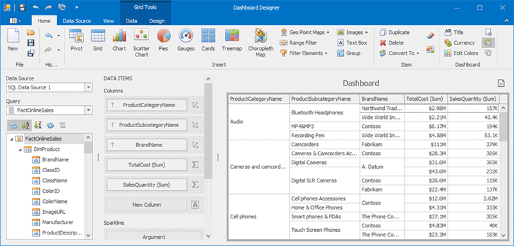Open the Grid Tools Design tab

pos(157,21)
